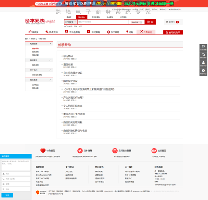Click 我的购物车 in the top bar
The height and width of the screenshot is (200, 208).
(x=175, y=9)
